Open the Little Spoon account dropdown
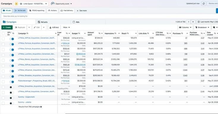 pos(31,4)
